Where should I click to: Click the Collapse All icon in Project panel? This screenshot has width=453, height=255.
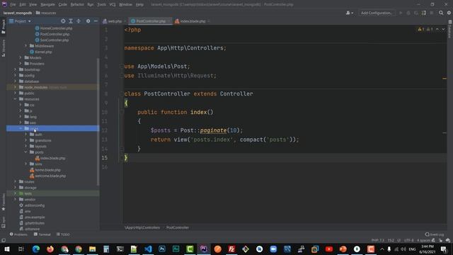[x=79, y=21]
